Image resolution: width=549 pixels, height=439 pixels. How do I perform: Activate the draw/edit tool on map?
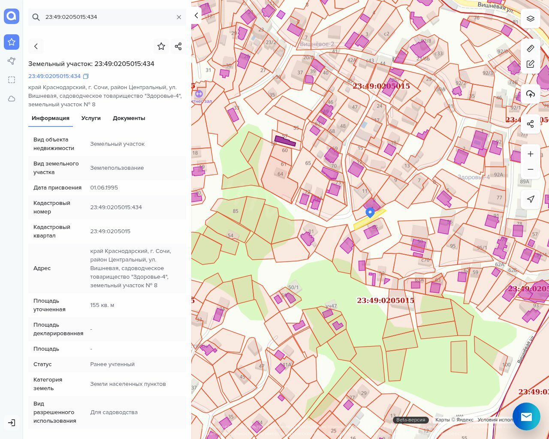click(531, 64)
